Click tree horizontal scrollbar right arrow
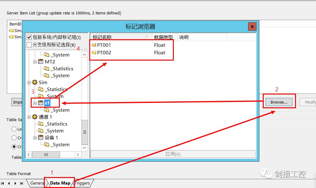The height and width of the screenshot is (188, 316). coord(78,154)
